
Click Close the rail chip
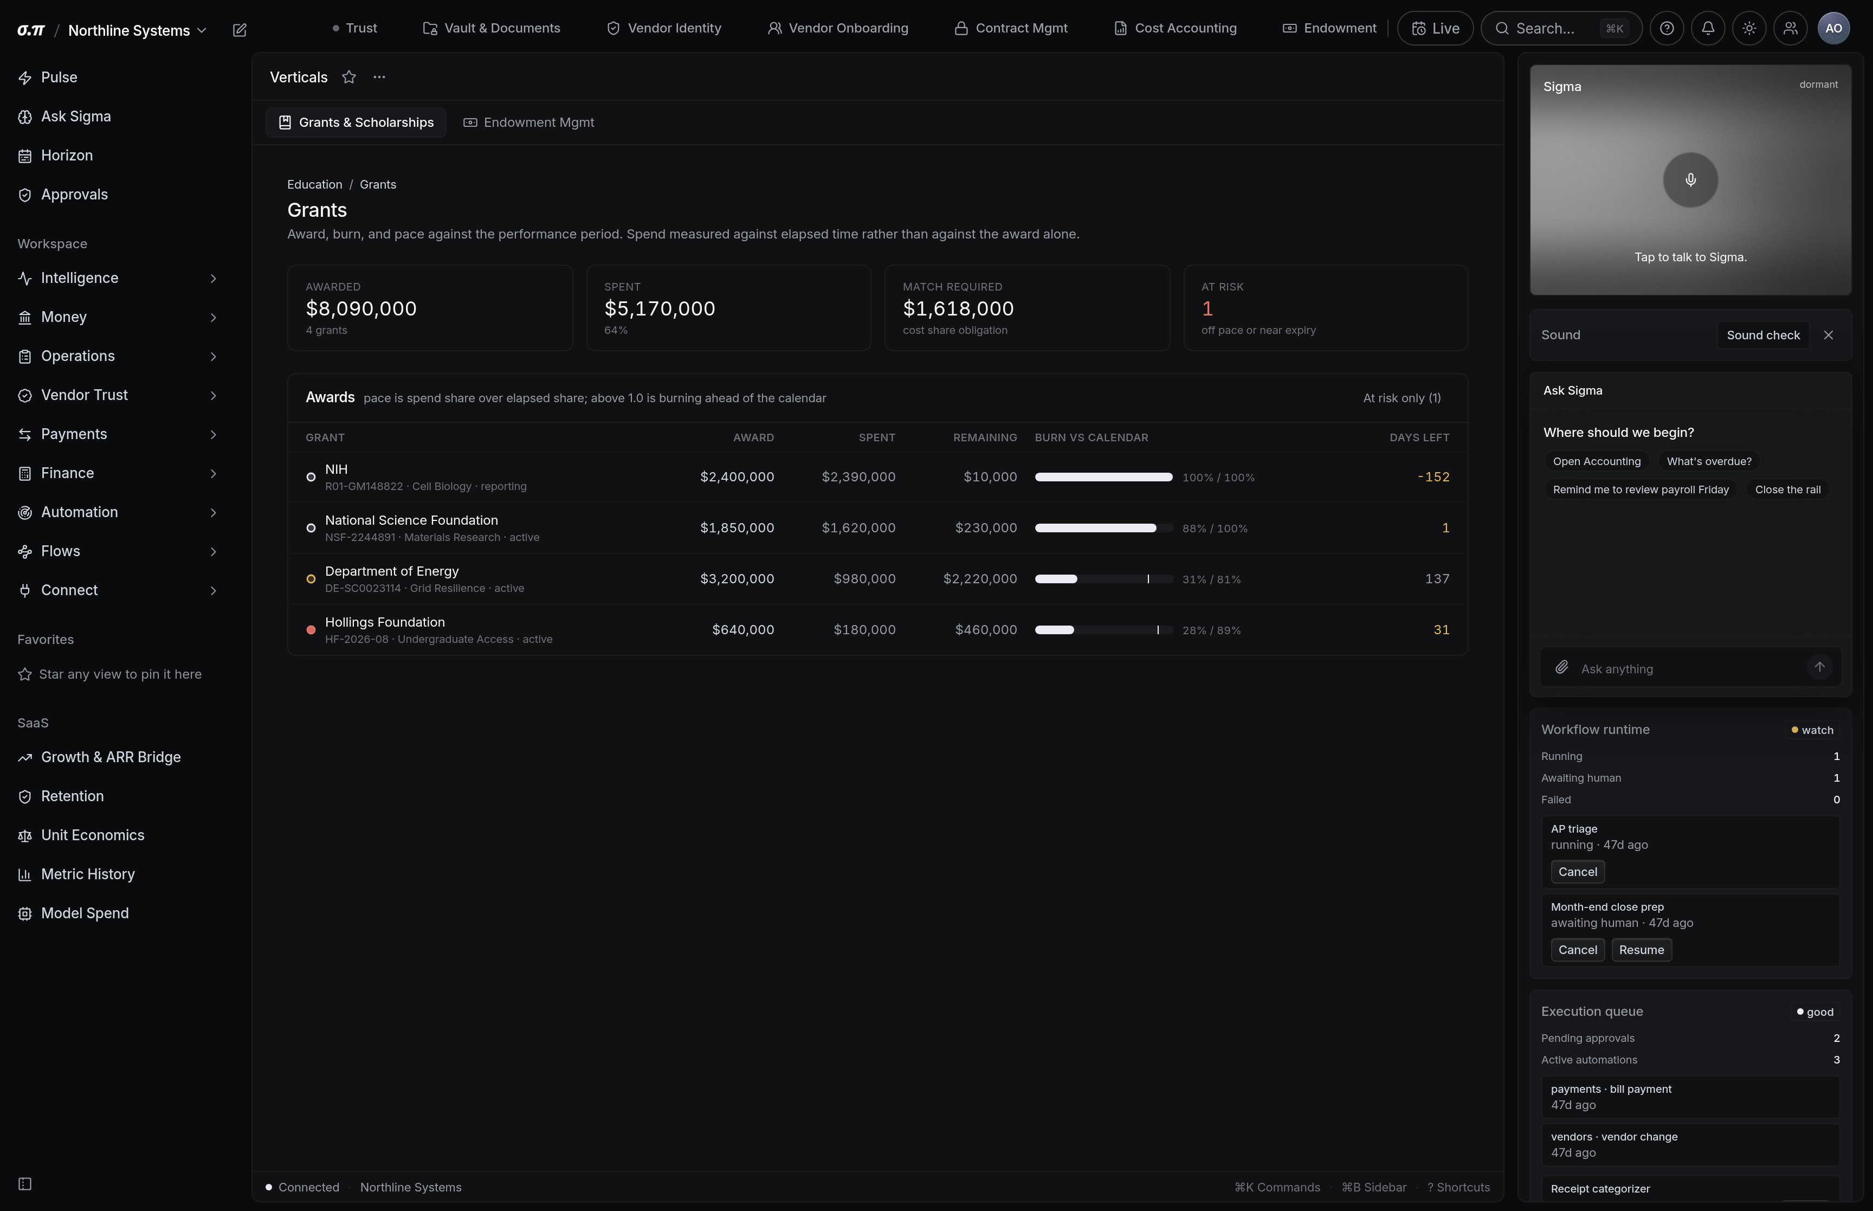coord(1787,490)
